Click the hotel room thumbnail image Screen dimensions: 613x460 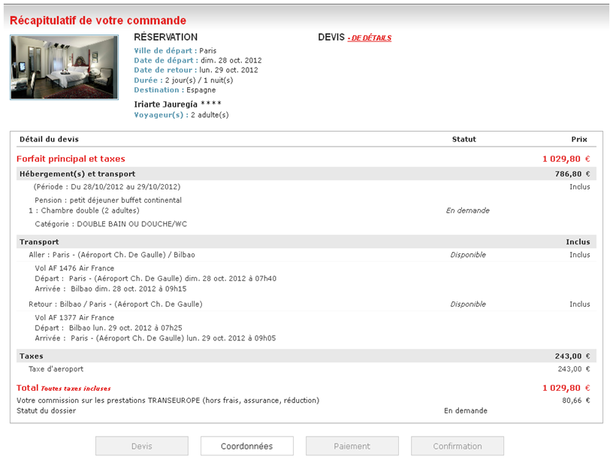pos(64,67)
